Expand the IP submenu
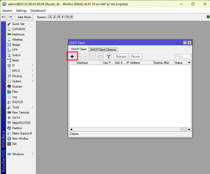Screen dimensions: 210x174 click(x=14, y=66)
